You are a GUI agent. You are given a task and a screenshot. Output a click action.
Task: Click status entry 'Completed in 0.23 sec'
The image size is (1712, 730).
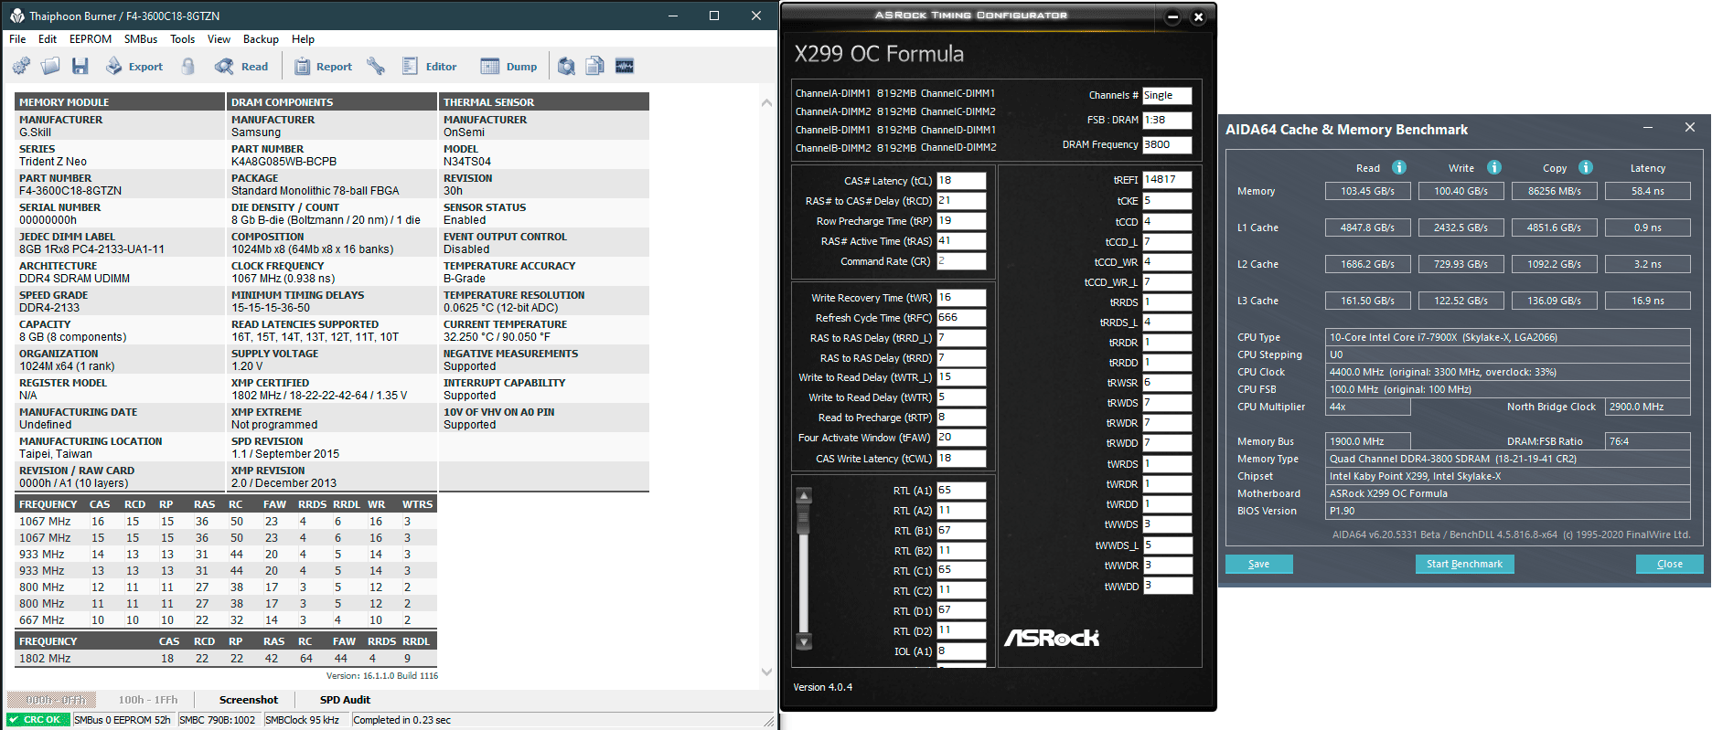[401, 720]
